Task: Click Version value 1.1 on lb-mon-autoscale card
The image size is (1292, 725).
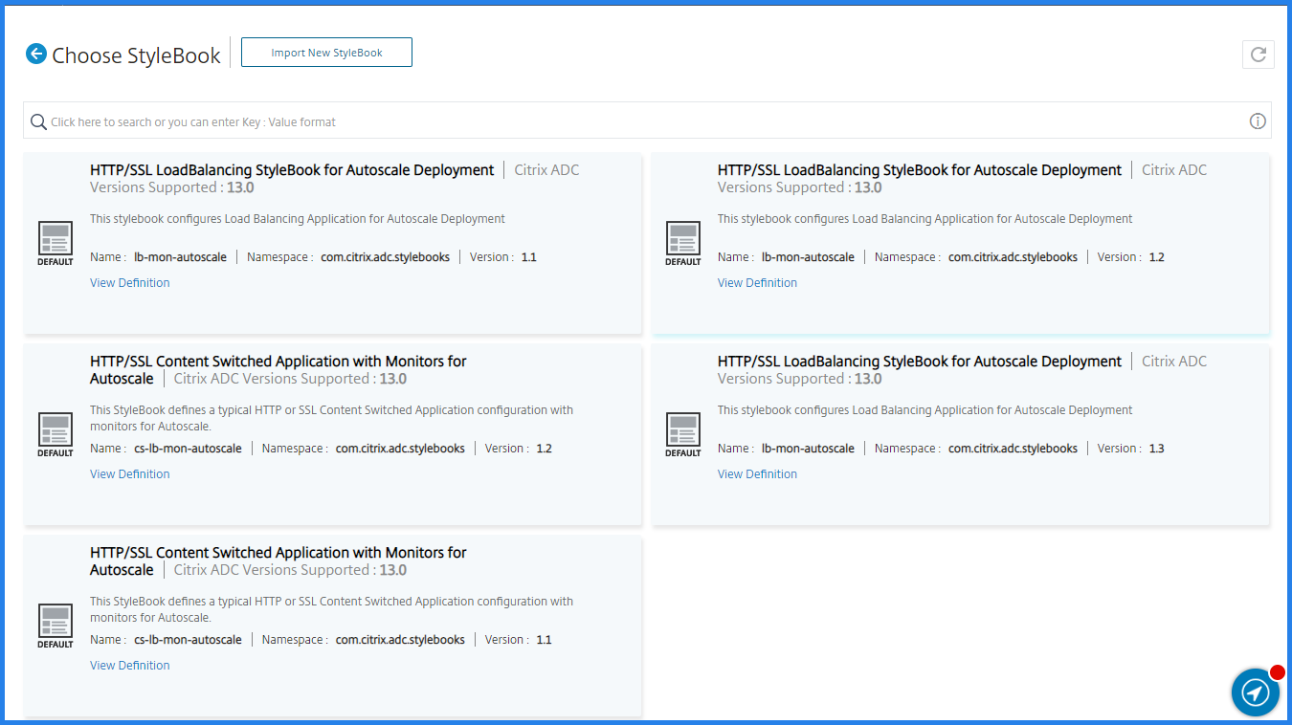Action: 529,257
